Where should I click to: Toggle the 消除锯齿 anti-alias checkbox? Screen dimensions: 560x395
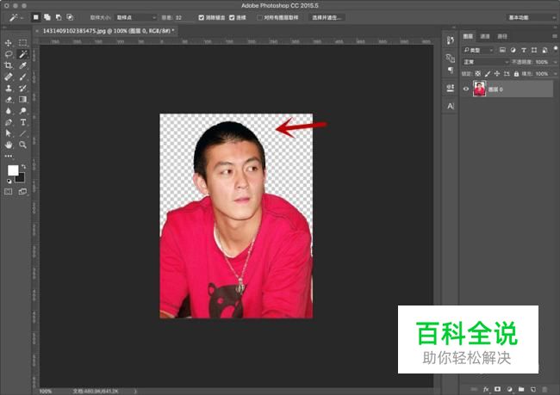202,17
